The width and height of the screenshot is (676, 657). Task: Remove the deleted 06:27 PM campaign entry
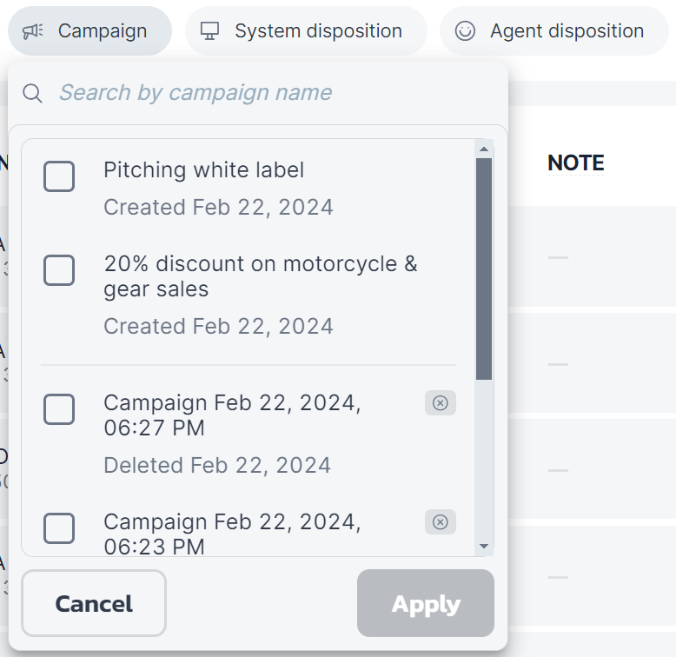pos(440,403)
